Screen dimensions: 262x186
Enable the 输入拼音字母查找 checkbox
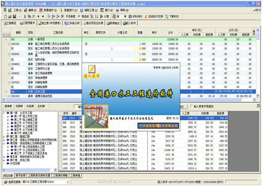coord(191,106)
